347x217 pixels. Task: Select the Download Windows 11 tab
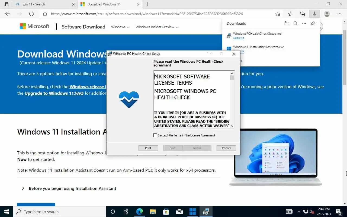(110, 4)
